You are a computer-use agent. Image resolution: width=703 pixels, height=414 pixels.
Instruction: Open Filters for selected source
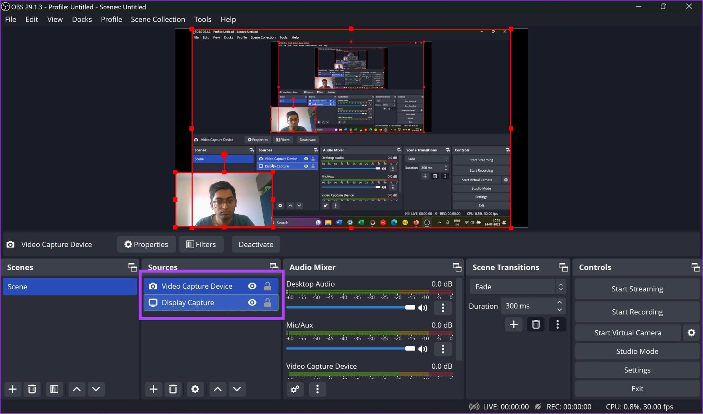point(201,244)
